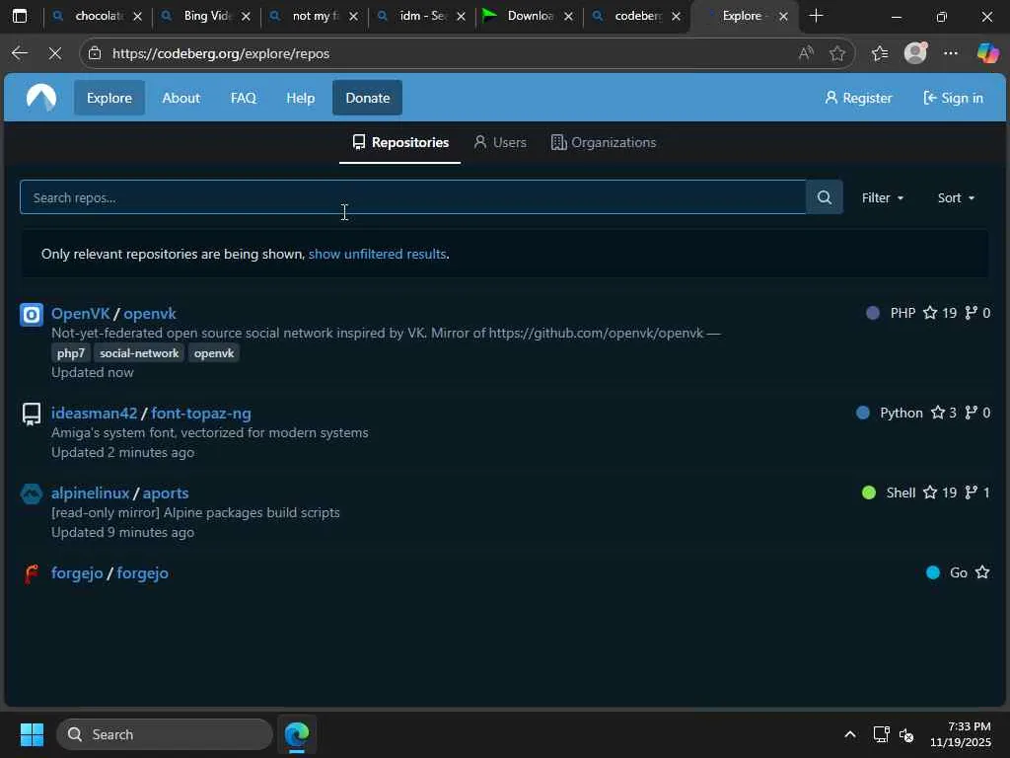Image resolution: width=1010 pixels, height=758 pixels.
Task: Click the Edge taskbar icon
Action: [x=297, y=734]
